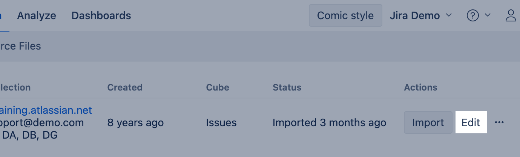The height and width of the screenshot is (157, 520).
Task: Open the help question mark icon
Action: click(x=472, y=15)
